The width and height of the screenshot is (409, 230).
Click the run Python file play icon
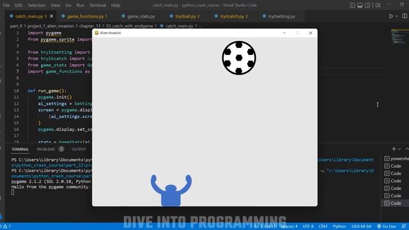(391, 16)
